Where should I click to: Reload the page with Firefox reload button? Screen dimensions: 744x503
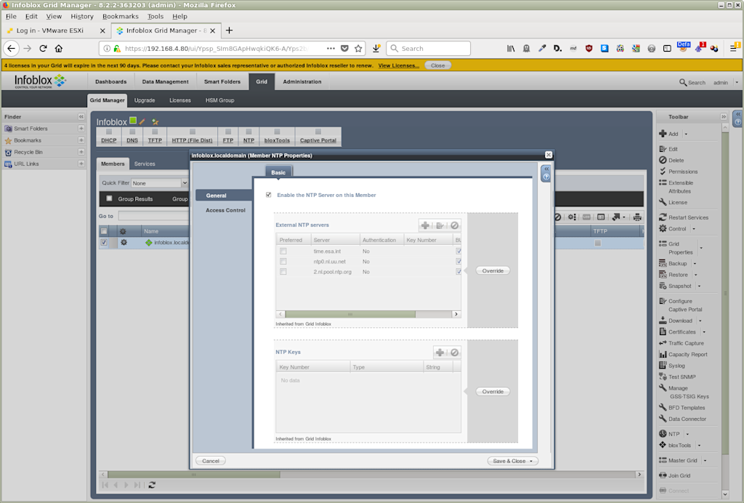tap(43, 49)
